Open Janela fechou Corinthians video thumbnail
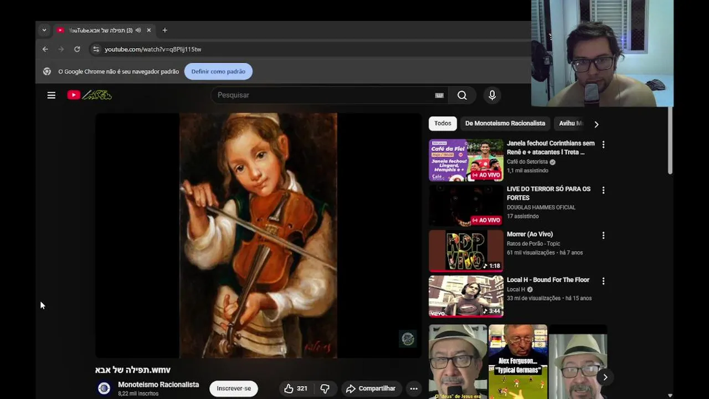Image resolution: width=709 pixels, height=399 pixels. click(x=466, y=160)
